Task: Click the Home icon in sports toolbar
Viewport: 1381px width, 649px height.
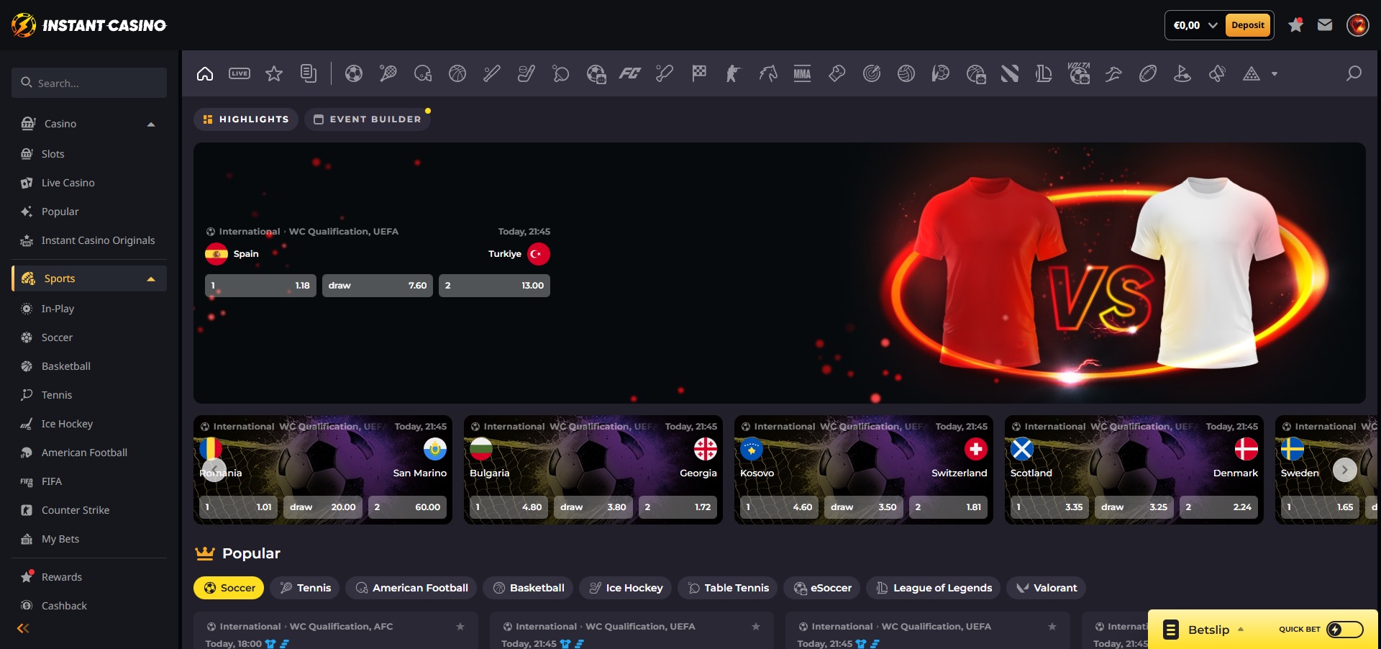Action: tap(205, 73)
